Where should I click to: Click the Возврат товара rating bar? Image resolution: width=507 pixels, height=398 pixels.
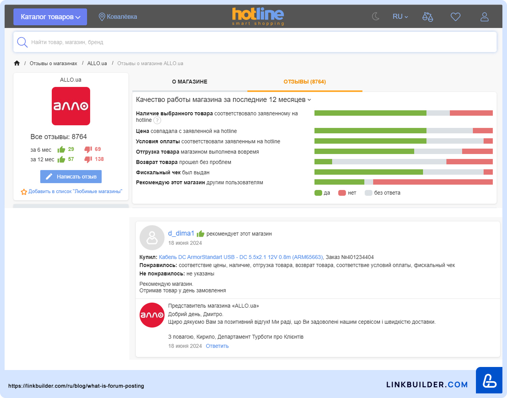[403, 162]
